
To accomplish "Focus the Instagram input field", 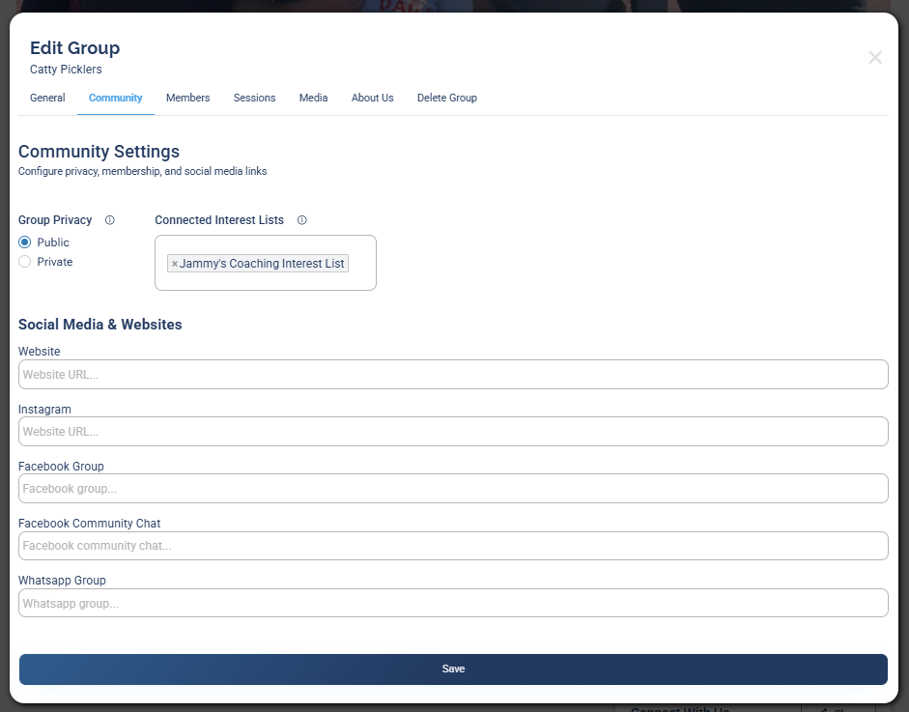I will point(453,432).
